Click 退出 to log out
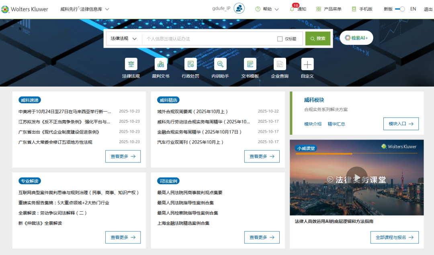The width and height of the screenshot is (434, 255). pyautogui.click(x=428, y=9)
